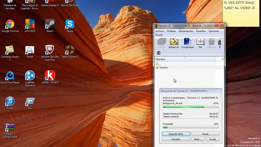Click WinRAR Comprobar toolbar icon
This screenshot has height=147, width=261.
click(x=188, y=43)
